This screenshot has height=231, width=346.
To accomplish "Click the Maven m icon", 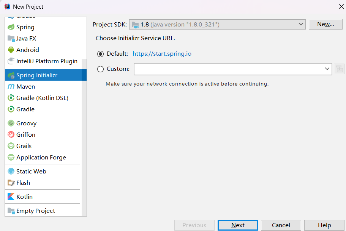I will tap(11, 86).
